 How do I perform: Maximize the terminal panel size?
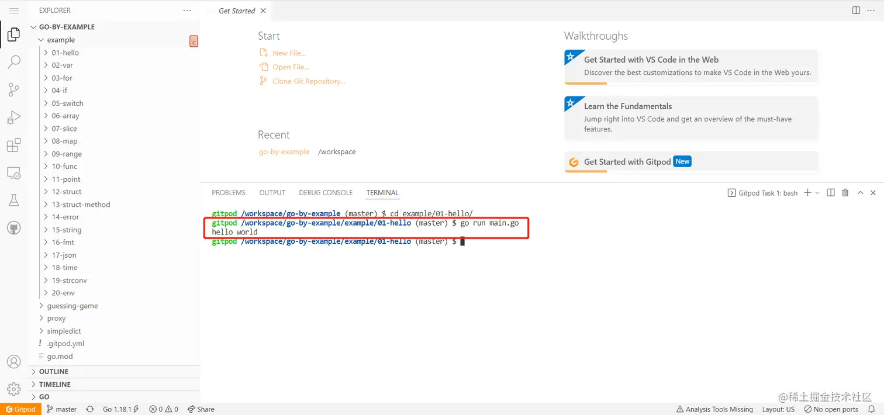click(x=860, y=192)
